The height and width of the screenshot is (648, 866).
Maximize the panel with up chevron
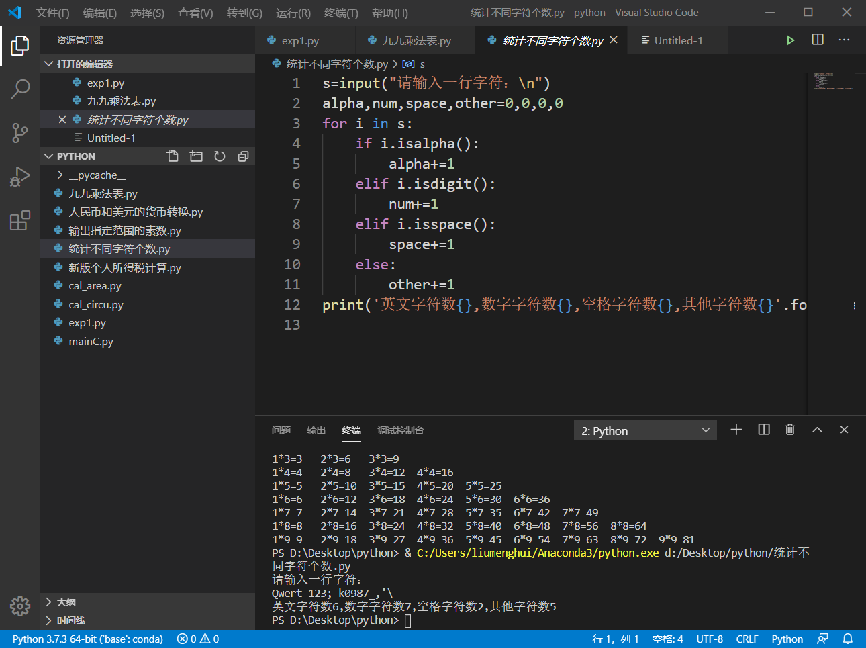pos(817,430)
